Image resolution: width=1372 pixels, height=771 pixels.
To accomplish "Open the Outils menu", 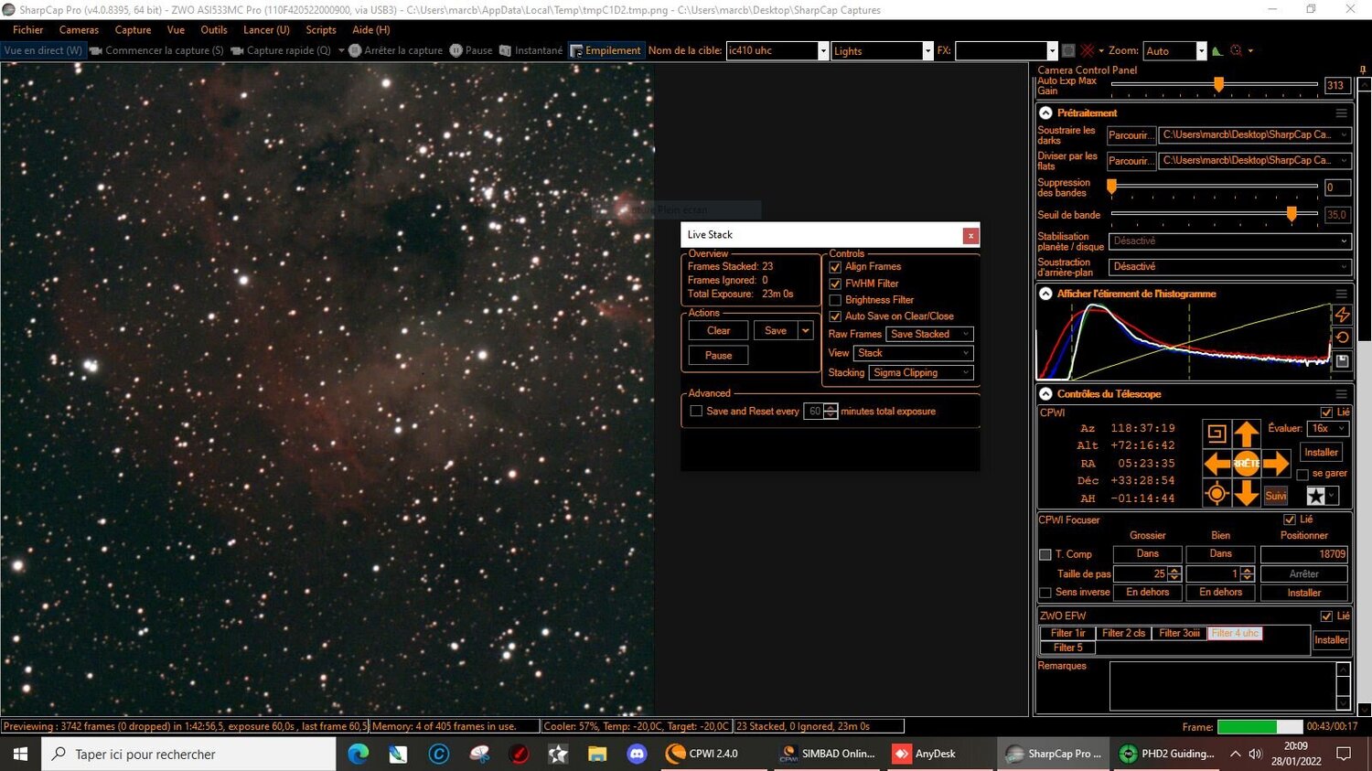I will click(213, 29).
